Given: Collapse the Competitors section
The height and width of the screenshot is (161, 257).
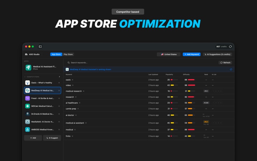Looking at the screenshot, I should 25,77.
